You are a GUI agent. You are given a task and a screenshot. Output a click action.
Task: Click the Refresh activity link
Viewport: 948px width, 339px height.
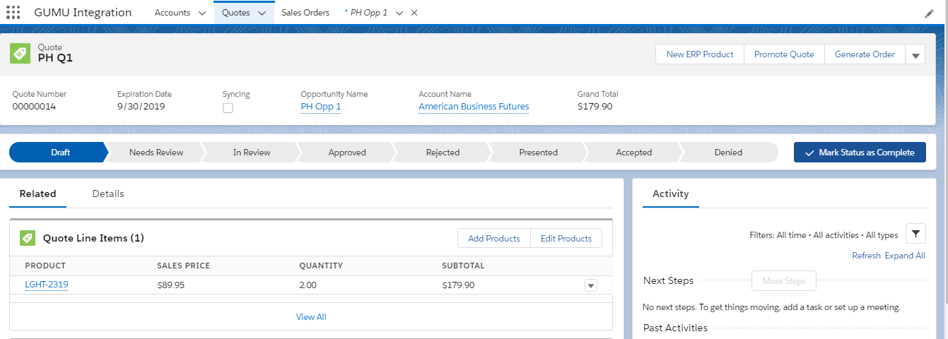click(x=866, y=256)
